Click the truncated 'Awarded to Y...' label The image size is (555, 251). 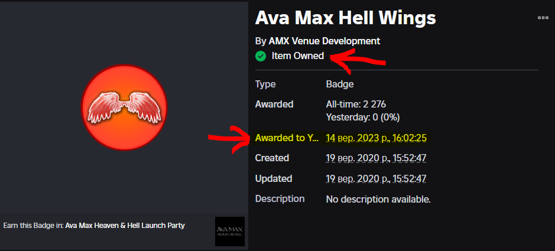tap(287, 138)
